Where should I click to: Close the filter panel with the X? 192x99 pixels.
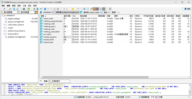click(x=41, y=81)
